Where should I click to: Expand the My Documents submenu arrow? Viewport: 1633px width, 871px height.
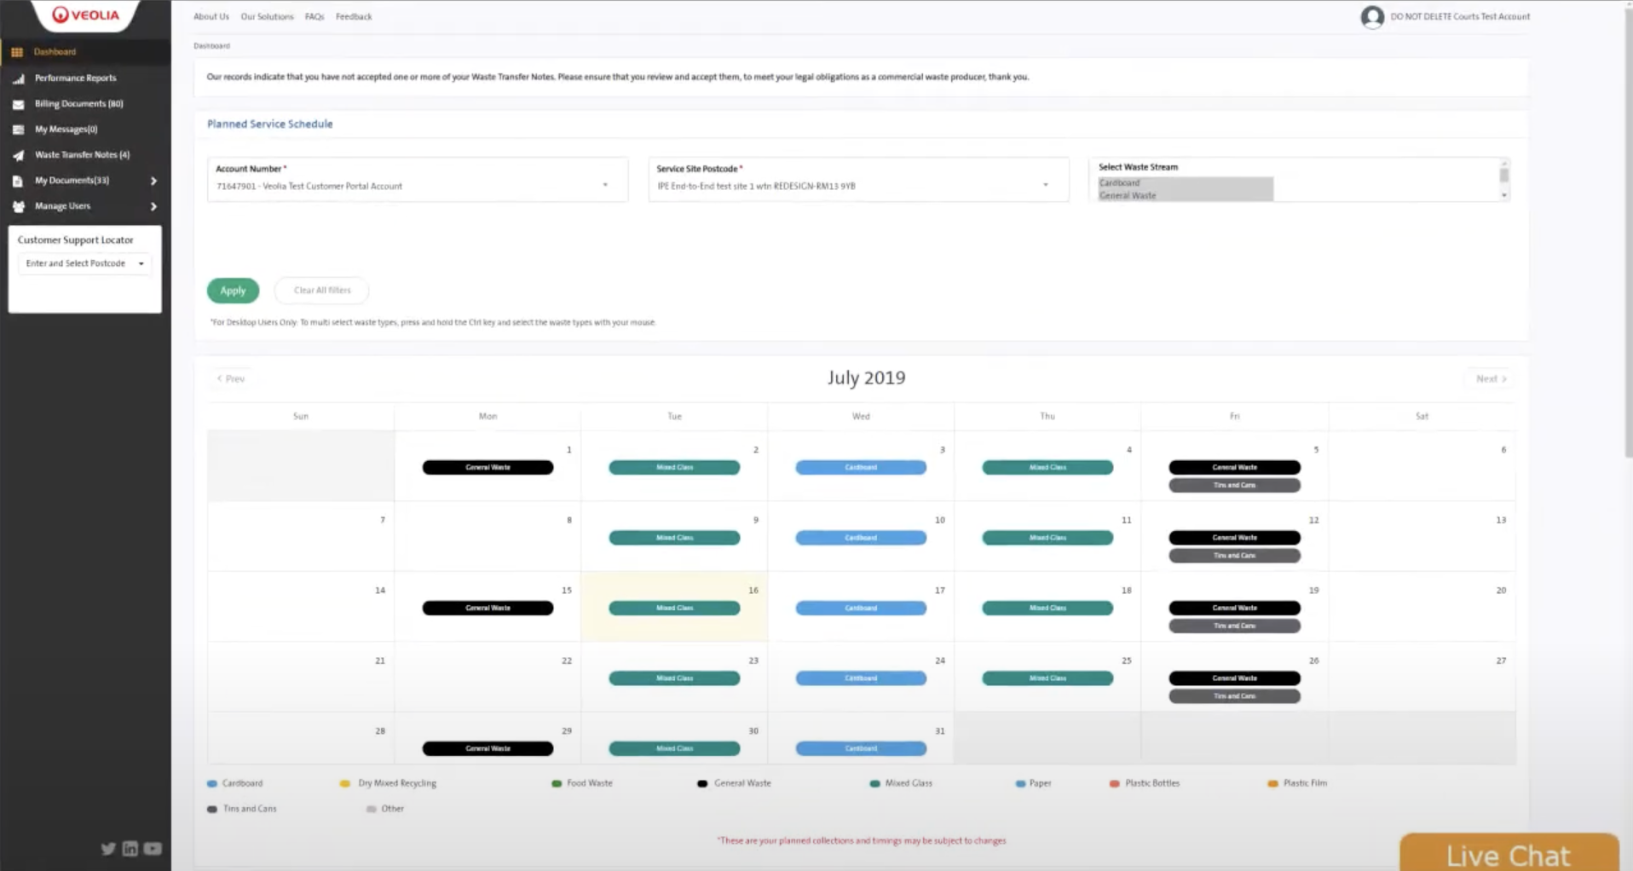click(153, 181)
